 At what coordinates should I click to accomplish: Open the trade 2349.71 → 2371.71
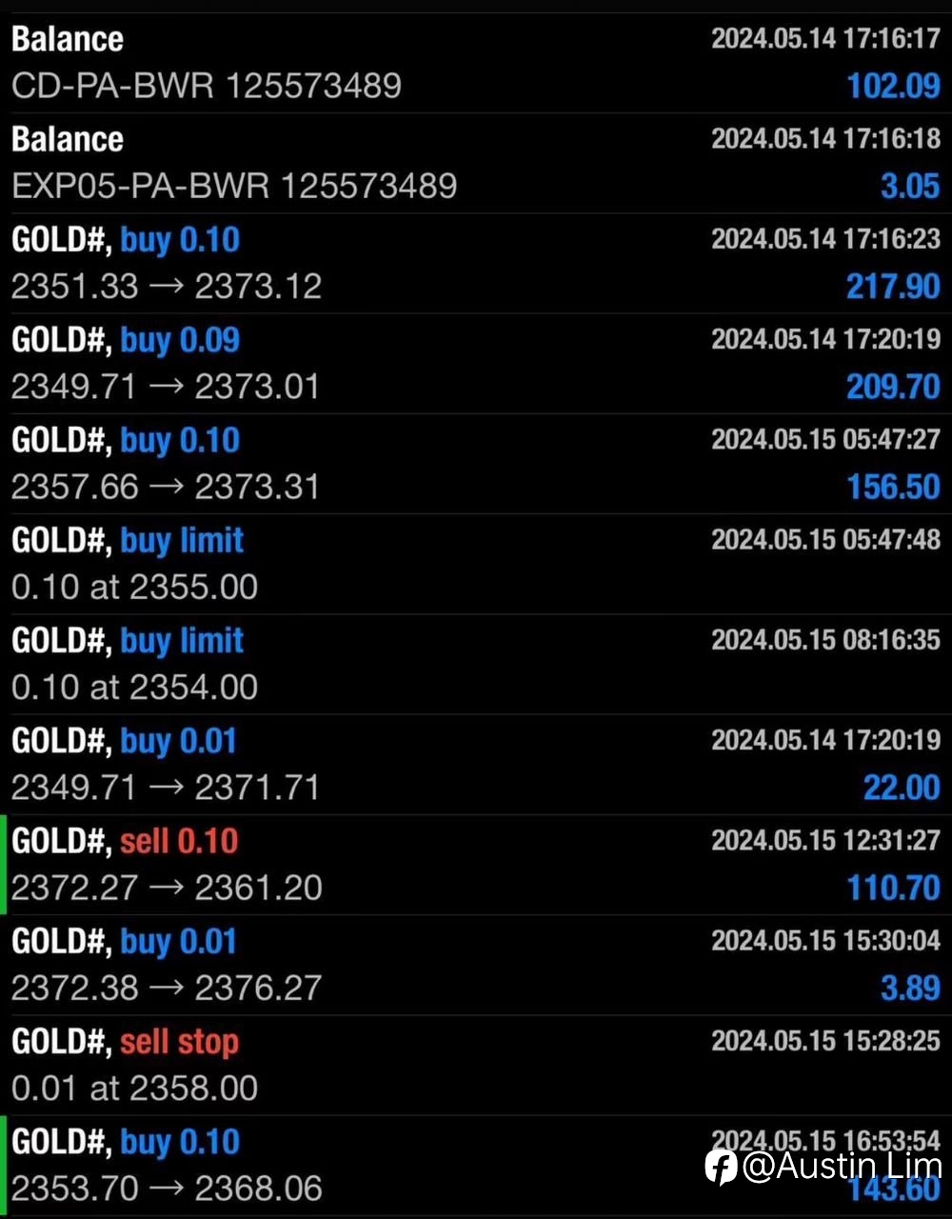476,764
